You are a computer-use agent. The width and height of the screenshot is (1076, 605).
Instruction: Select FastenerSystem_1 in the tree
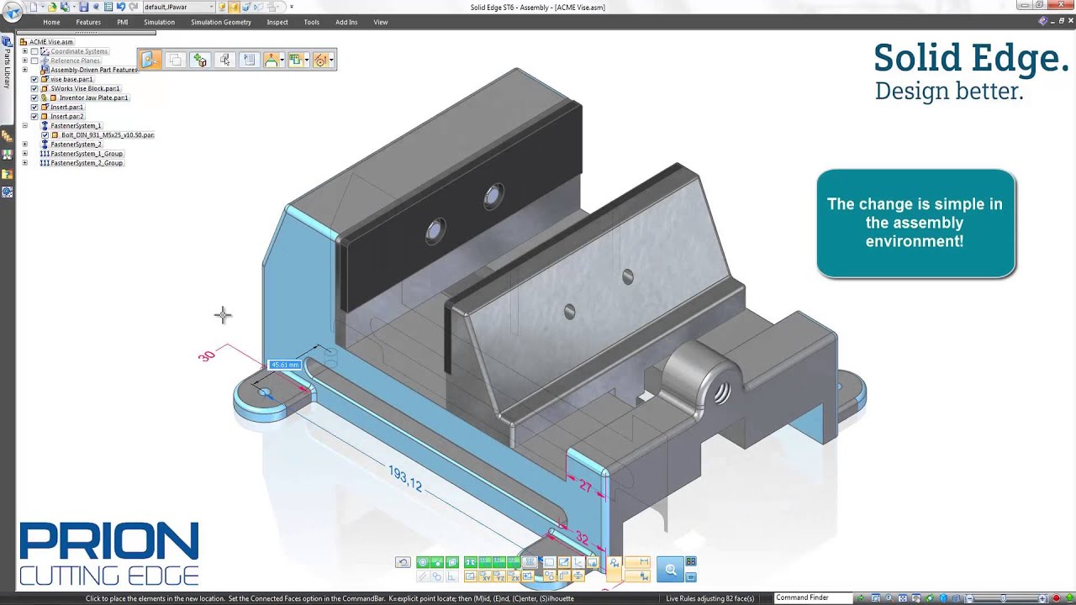pos(76,125)
